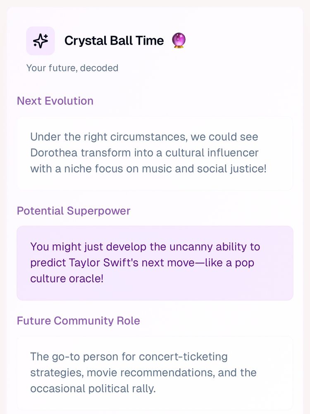Click 'concert-ticketing' text in role card
Screen dimensions: 310x414
183,357
